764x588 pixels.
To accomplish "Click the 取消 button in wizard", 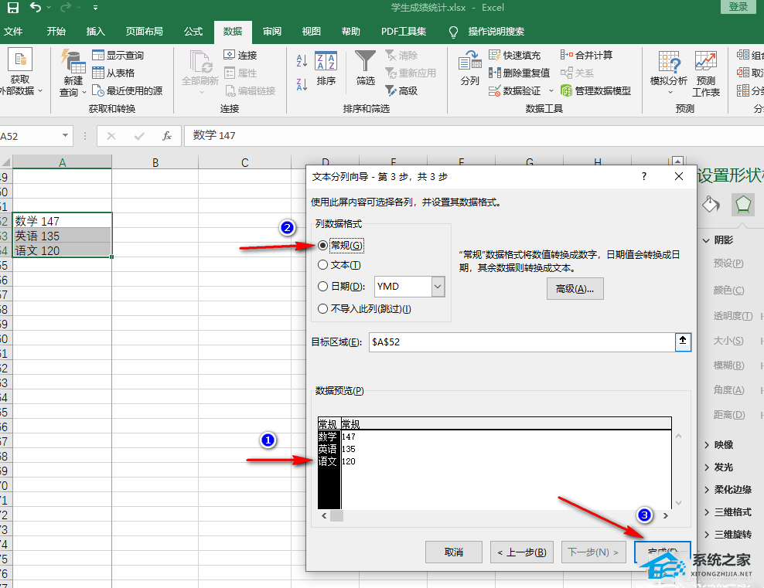I will coord(454,552).
